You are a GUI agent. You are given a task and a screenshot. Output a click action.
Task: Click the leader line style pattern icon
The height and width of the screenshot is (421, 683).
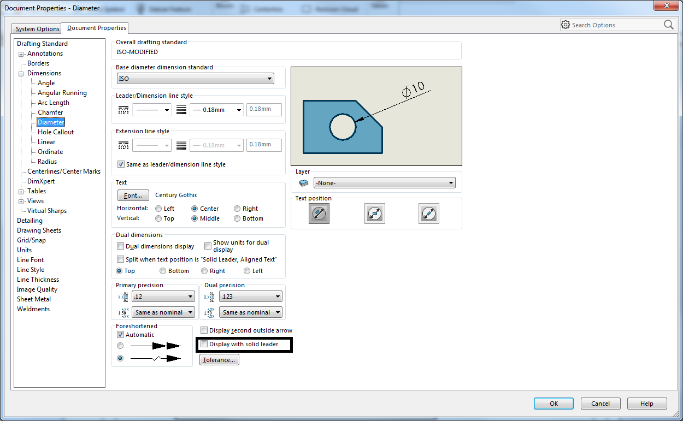tap(123, 110)
